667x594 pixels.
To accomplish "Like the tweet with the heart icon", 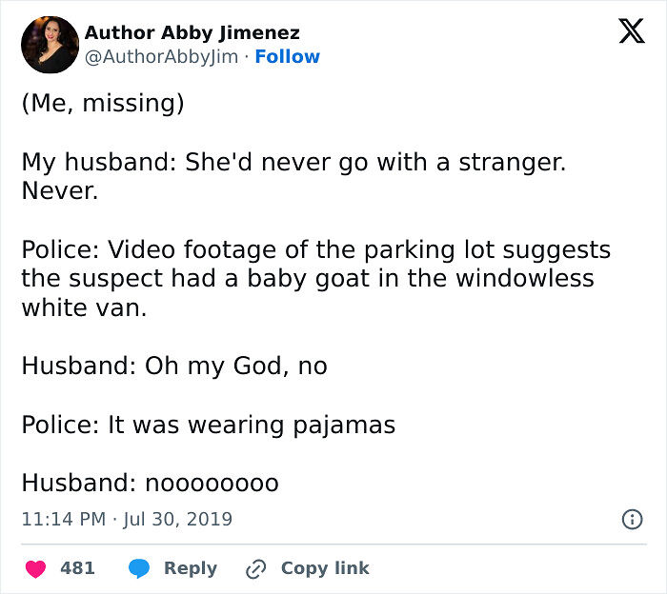I will pyautogui.click(x=35, y=568).
